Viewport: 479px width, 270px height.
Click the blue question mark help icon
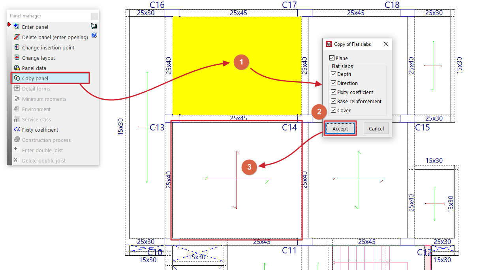94,35
